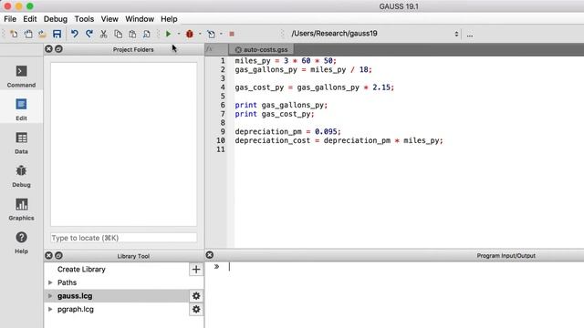
Task: Browse working directory with ellipsis button
Action: pos(470,35)
